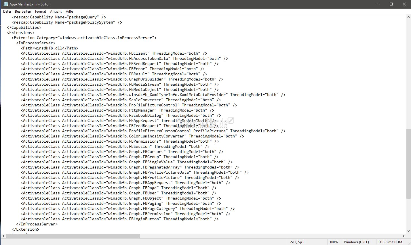Click the winsdkfb.Graph.FBPaginatedArray class line
Viewport: 411px width, 245px height.
click(x=130, y=167)
